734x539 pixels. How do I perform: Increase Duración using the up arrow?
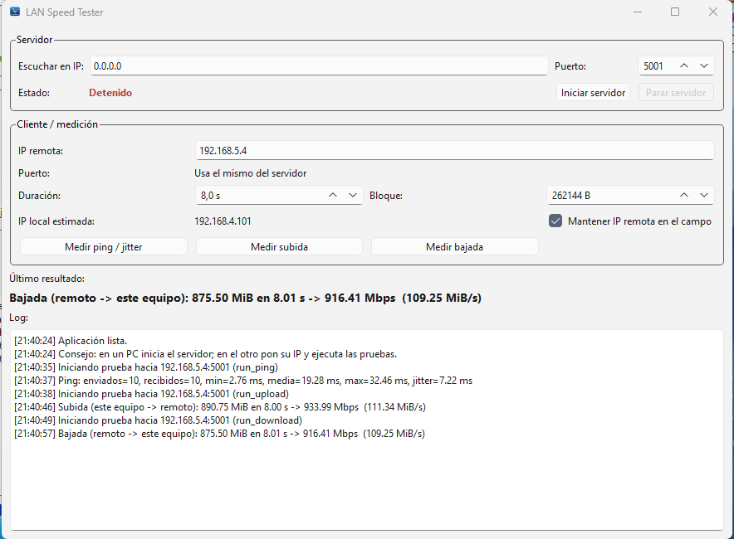333,196
